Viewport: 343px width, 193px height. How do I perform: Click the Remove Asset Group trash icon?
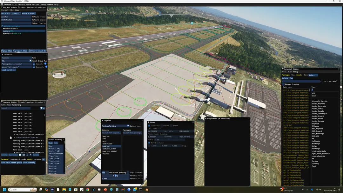[30, 51]
